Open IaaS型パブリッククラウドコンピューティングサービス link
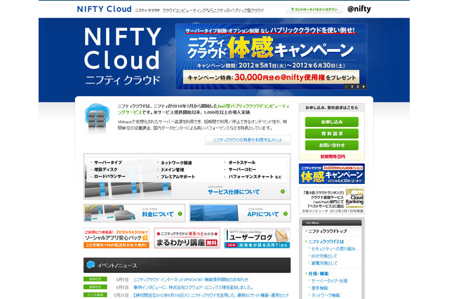The image size is (449, 299). coord(203,109)
